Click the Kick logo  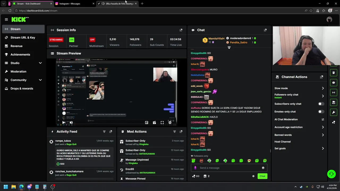(20, 19)
